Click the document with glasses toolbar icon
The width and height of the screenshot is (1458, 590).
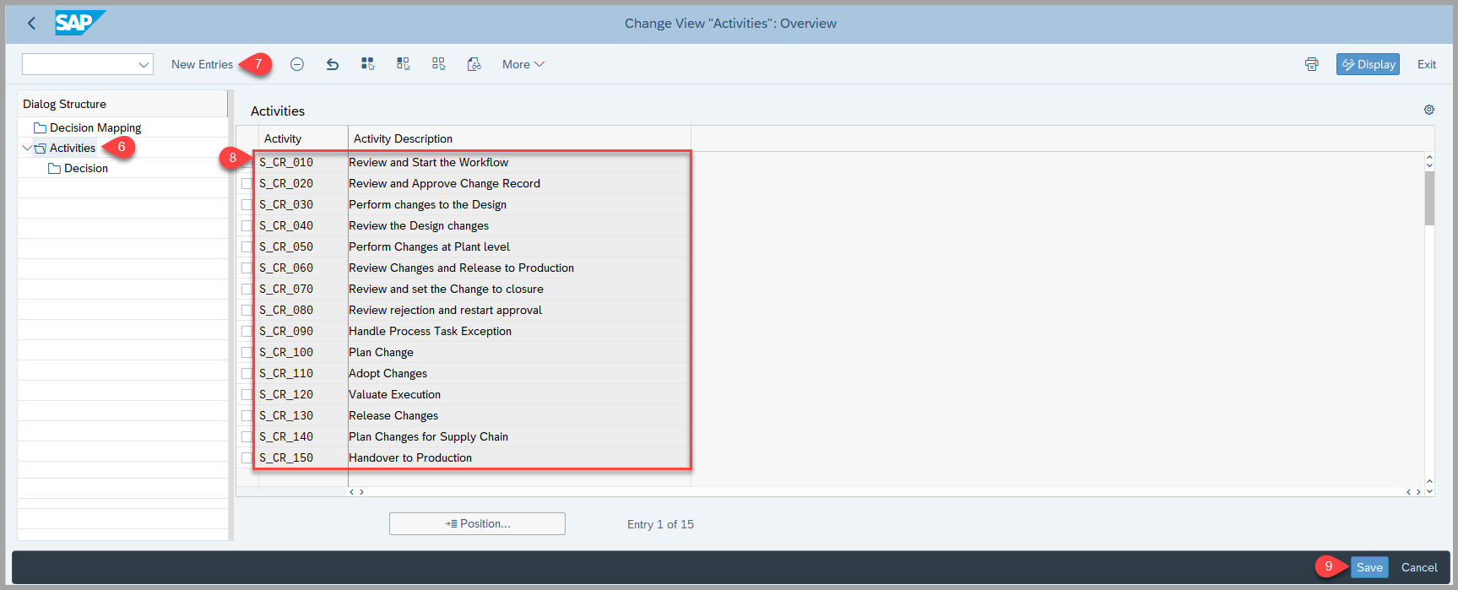pos(474,64)
